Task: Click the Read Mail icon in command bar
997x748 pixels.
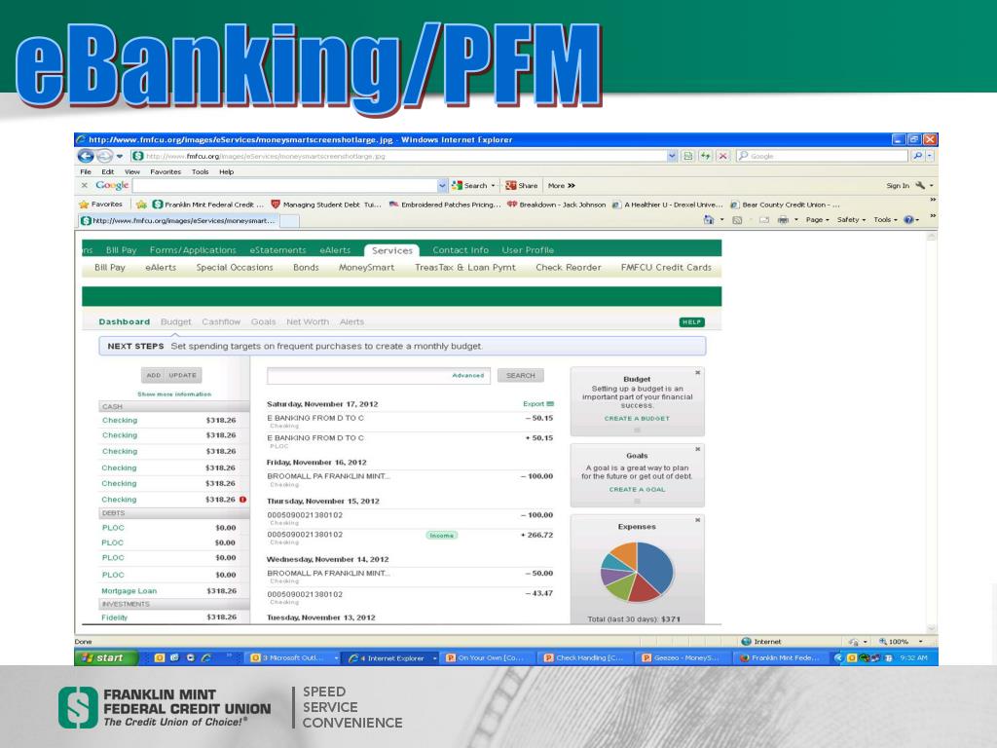Action: pos(764,220)
